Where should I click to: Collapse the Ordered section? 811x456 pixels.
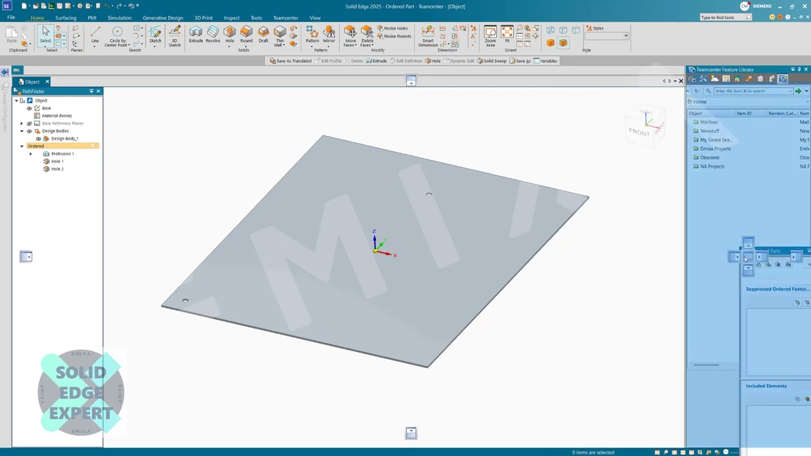(22, 146)
